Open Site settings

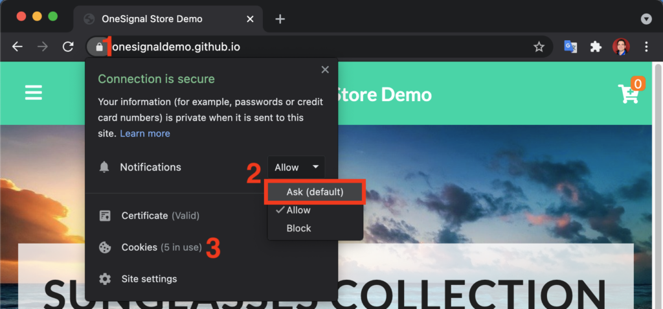(x=150, y=279)
